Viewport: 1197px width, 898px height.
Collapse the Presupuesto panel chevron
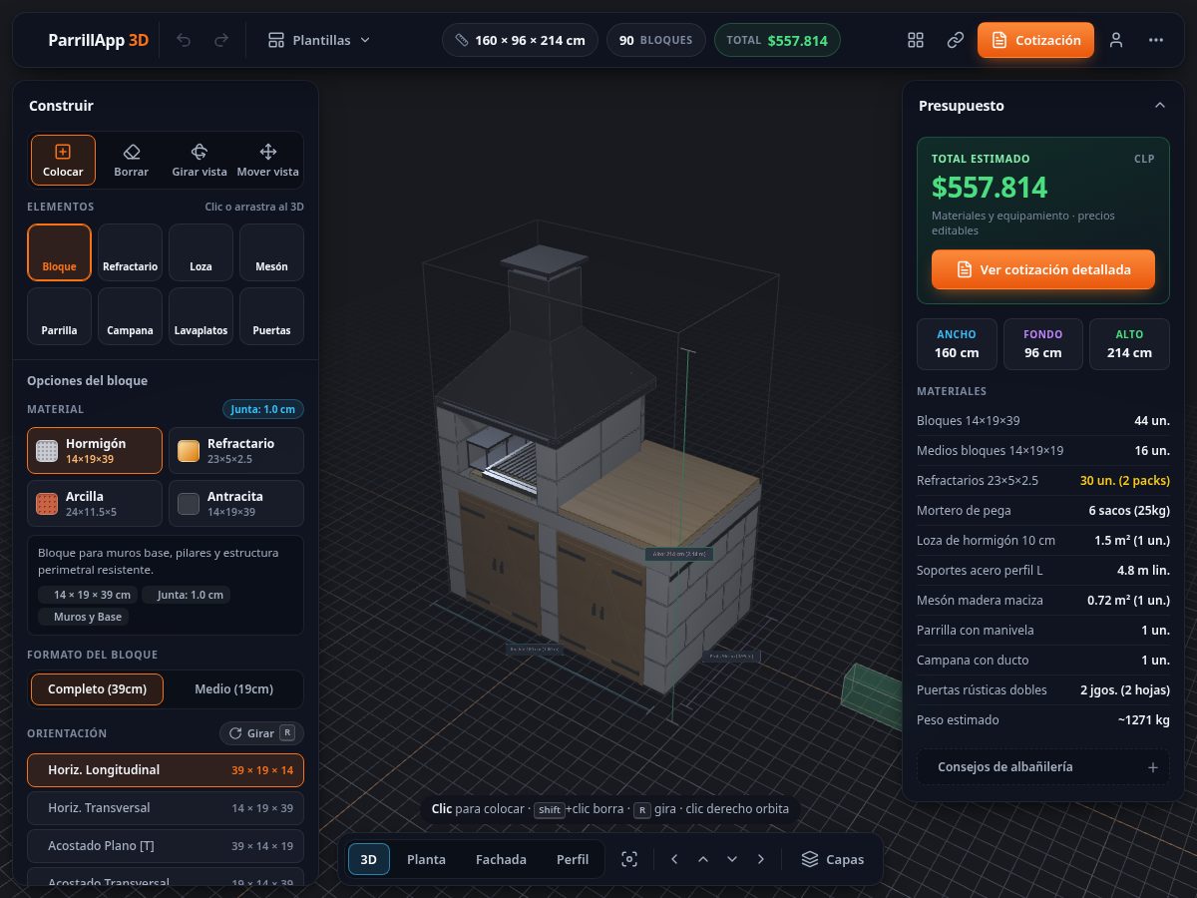pos(1159,106)
